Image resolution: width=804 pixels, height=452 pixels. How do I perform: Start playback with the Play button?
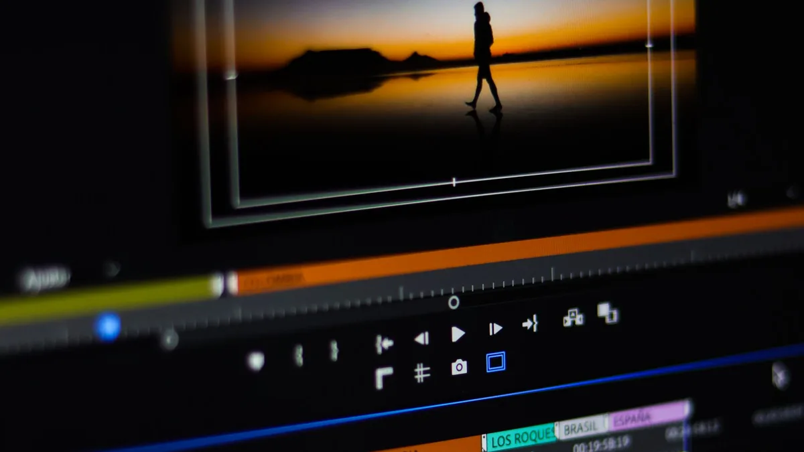point(458,333)
